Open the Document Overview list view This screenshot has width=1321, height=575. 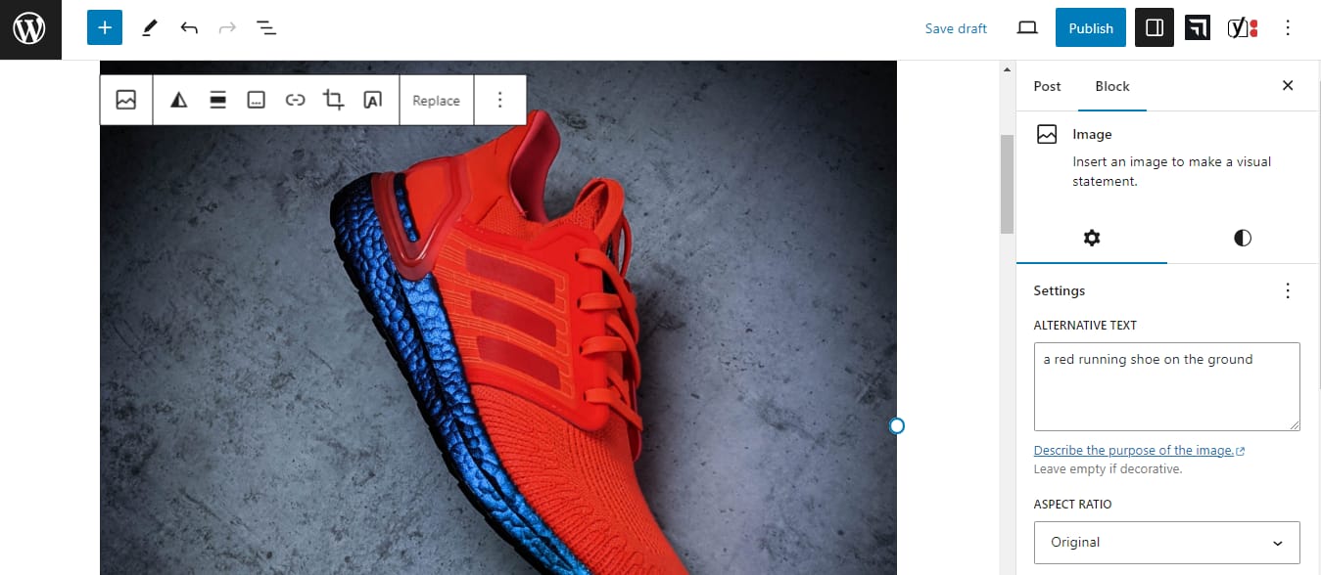(266, 28)
